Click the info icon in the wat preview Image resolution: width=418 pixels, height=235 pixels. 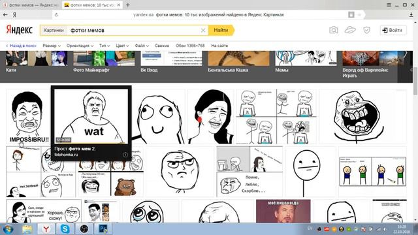[x=125, y=155]
